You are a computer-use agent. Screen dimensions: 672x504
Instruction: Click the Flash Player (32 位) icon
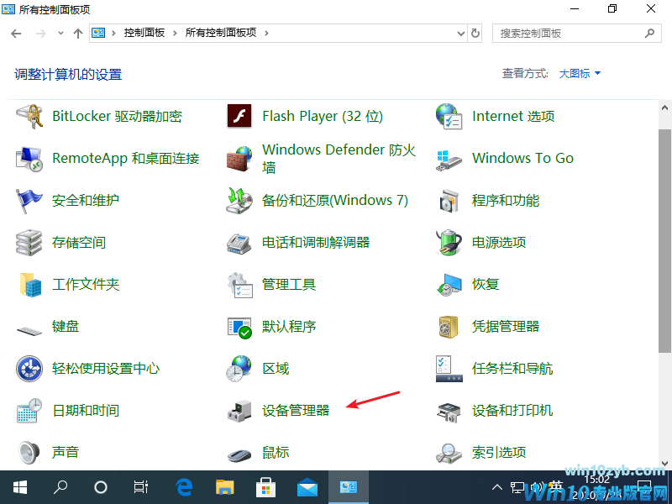tap(239, 117)
